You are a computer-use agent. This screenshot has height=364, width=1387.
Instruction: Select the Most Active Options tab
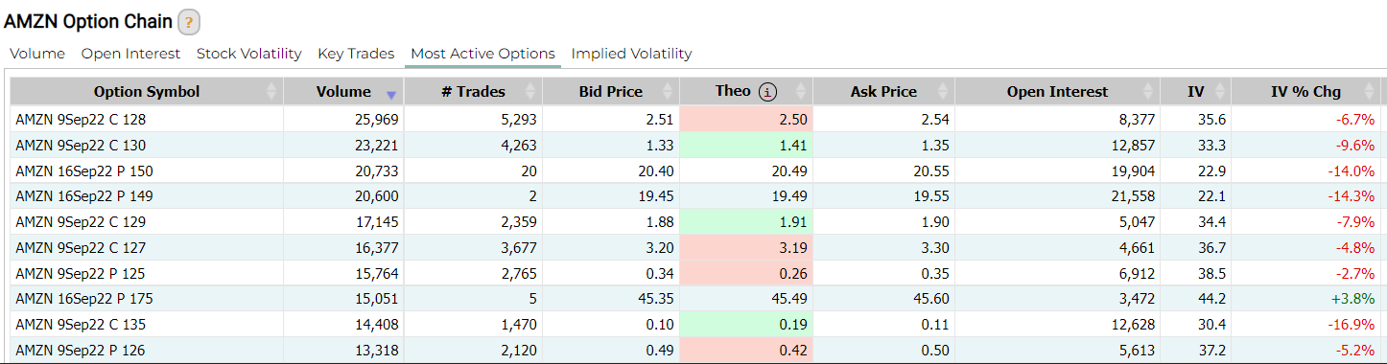tap(482, 54)
